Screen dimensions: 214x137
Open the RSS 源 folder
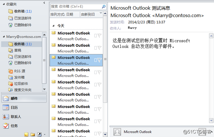pyautogui.click(x=17, y=71)
